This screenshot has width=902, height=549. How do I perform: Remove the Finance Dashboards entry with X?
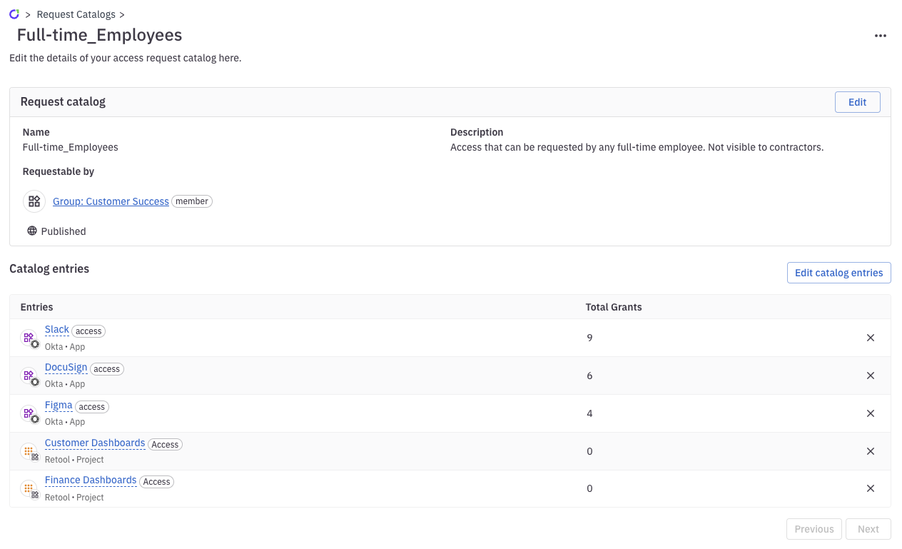[x=871, y=488]
